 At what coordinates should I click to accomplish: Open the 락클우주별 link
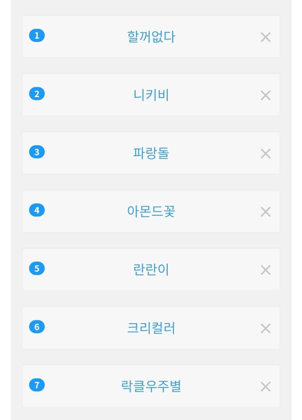[151, 386]
